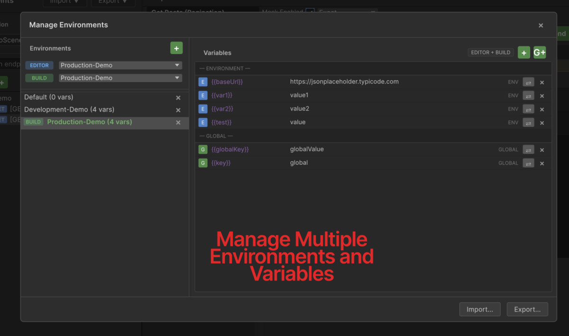Image resolution: width=569 pixels, height=336 pixels.
Task: Click the GLOBAL tag on key row
Action: (x=508, y=163)
